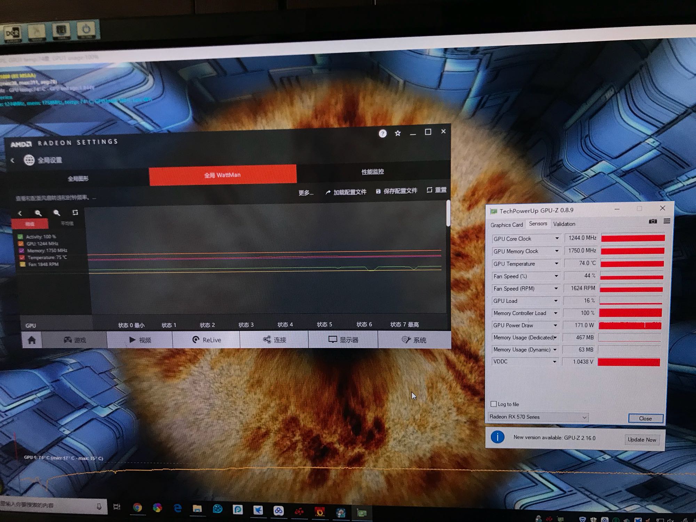Expand the Fan Speed (%) sensor dropdown
Screen dimensions: 696x522
click(x=556, y=276)
